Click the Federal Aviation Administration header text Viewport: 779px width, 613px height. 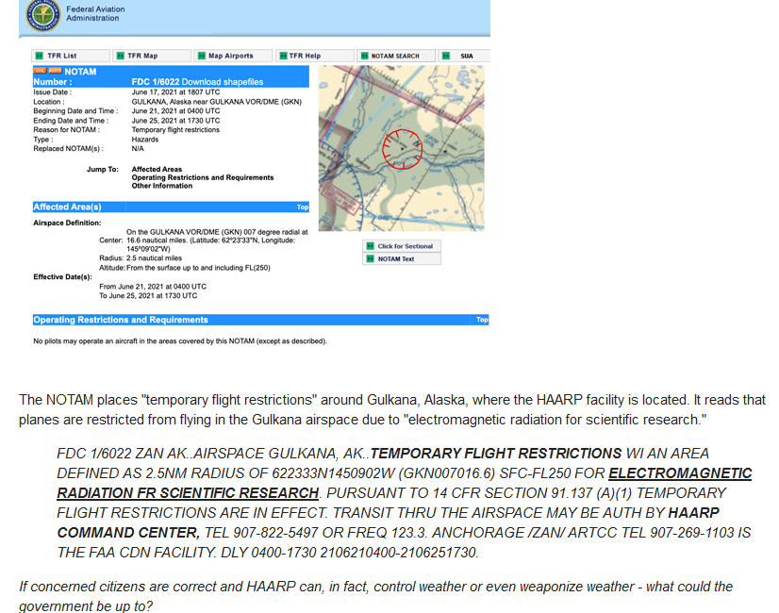pos(95,13)
